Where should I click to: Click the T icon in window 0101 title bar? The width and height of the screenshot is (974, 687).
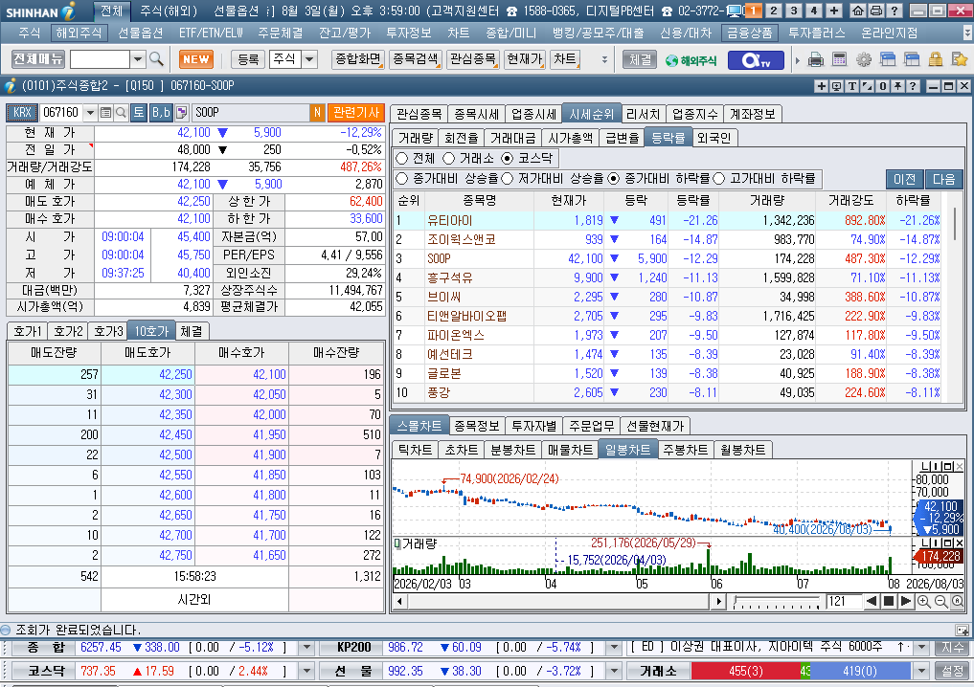tap(851, 86)
